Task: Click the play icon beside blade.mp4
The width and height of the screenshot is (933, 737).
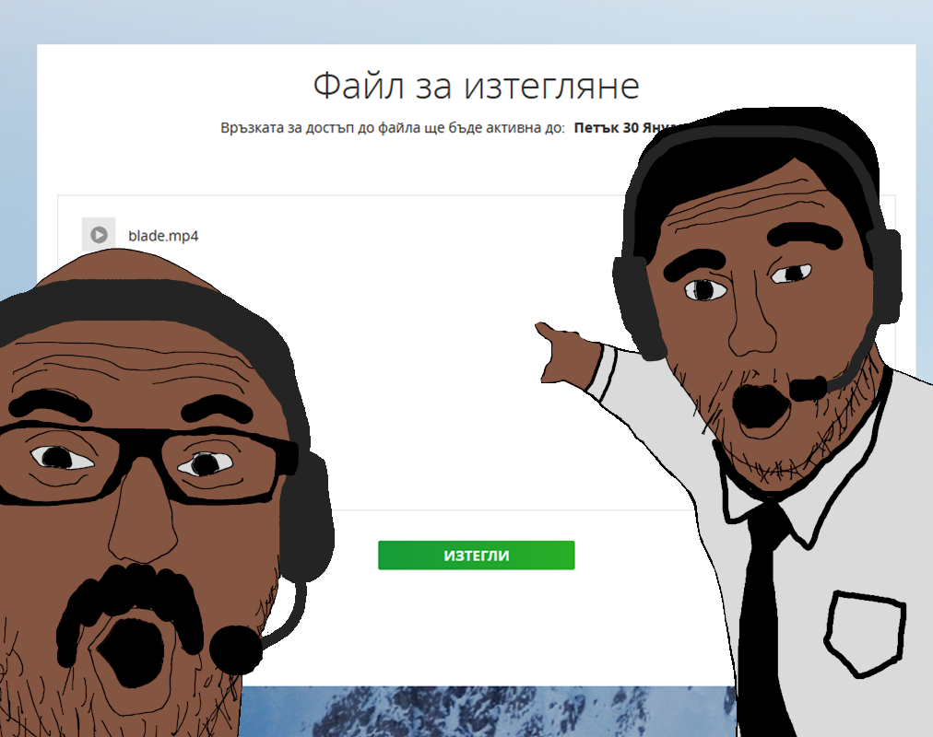Action: pyautogui.click(x=99, y=235)
